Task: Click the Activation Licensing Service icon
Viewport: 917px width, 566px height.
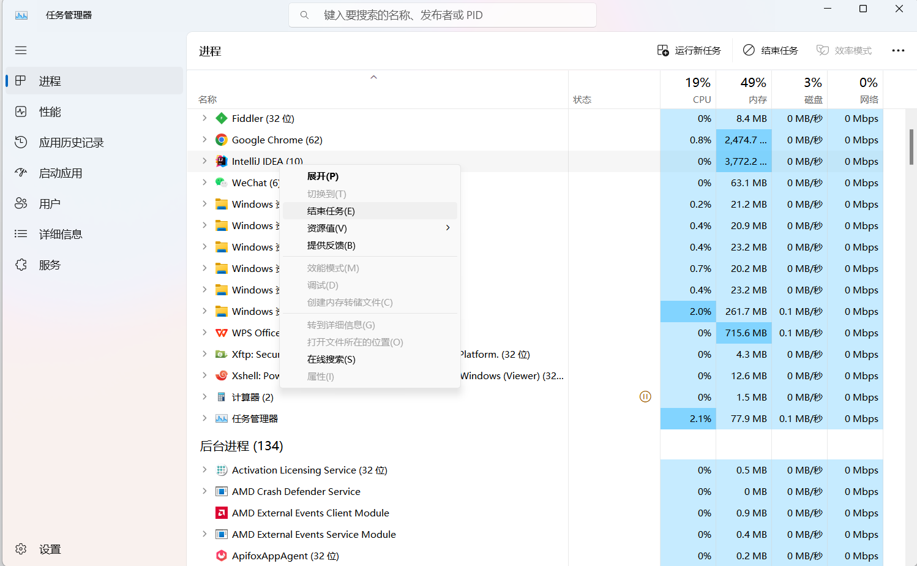Action: [222, 470]
